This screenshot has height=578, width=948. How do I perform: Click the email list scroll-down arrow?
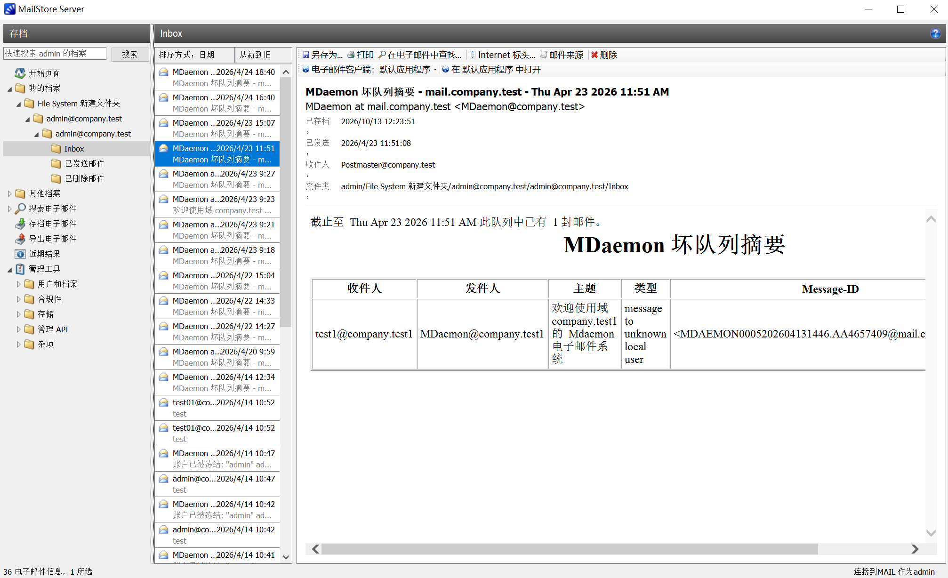[x=286, y=557]
